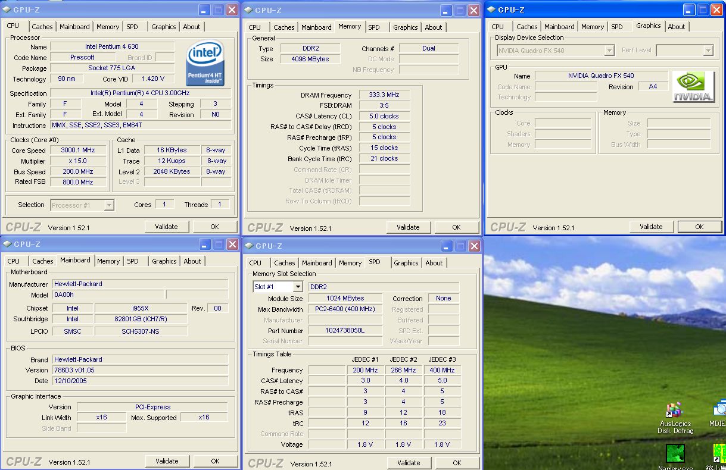Switch to Graphics tab in the CPU window

click(163, 27)
